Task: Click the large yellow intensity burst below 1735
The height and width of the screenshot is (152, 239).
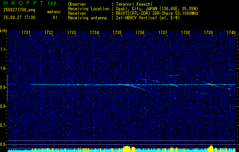Action: tap(127, 149)
